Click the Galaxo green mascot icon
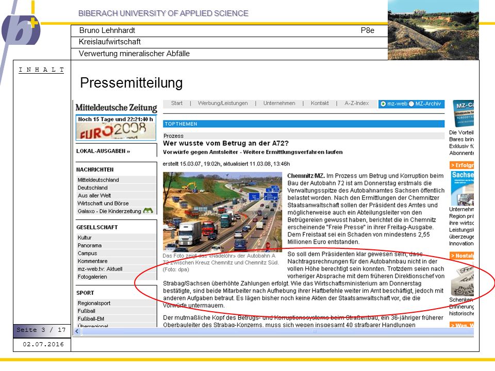The image size is (495, 371). click(x=148, y=211)
